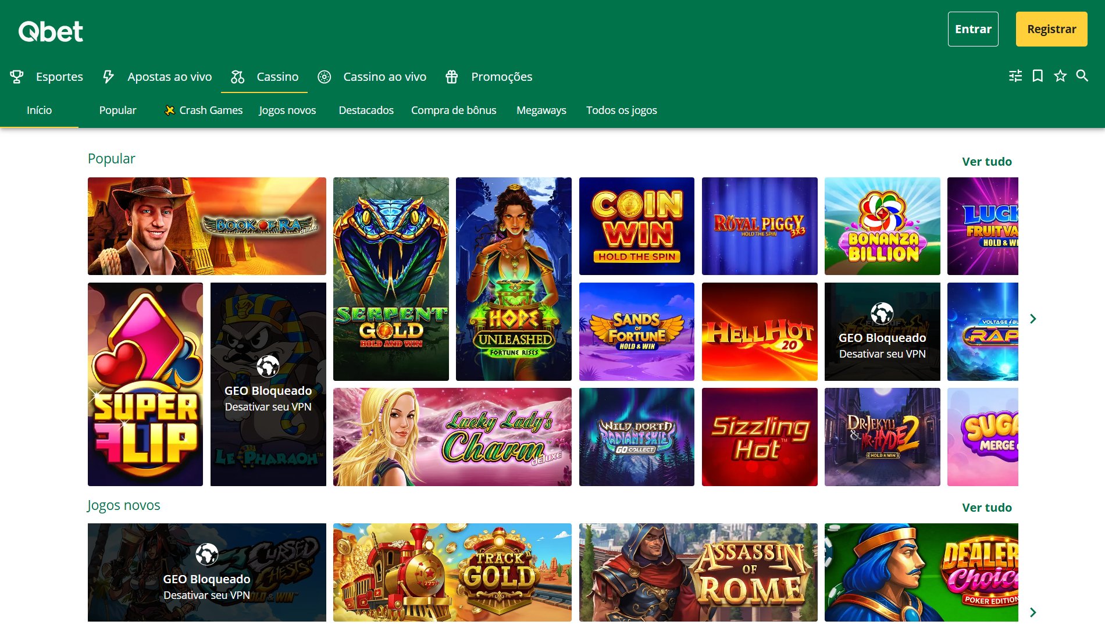Image resolution: width=1105 pixels, height=628 pixels.
Task: Open the Sugar Merge game tile
Action: pyautogui.click(x=983, y=437)
